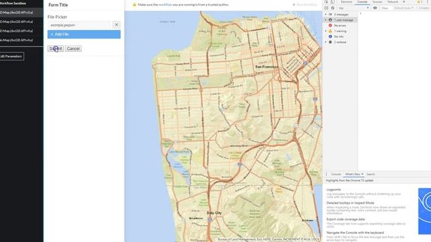Click the warnings count icon in DevTools
The height and width of the screenshot is (242, 431).
(420, 2)
